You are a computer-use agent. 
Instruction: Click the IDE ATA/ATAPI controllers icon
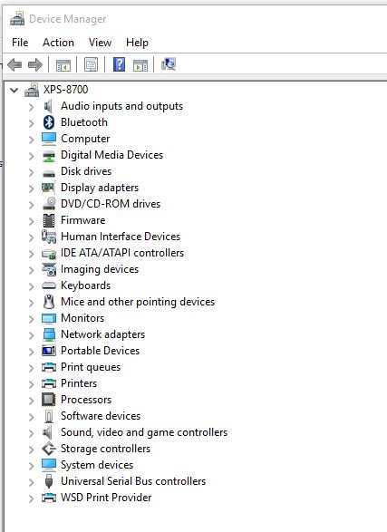[x=49, y=254]
